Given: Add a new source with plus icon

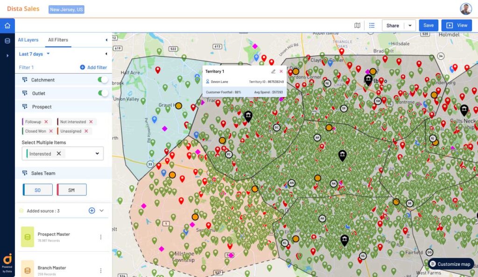Looking at the screenshot, I should [x=92, y=211].
